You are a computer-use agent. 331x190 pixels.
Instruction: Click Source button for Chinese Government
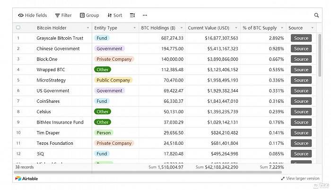click(301, 49)
